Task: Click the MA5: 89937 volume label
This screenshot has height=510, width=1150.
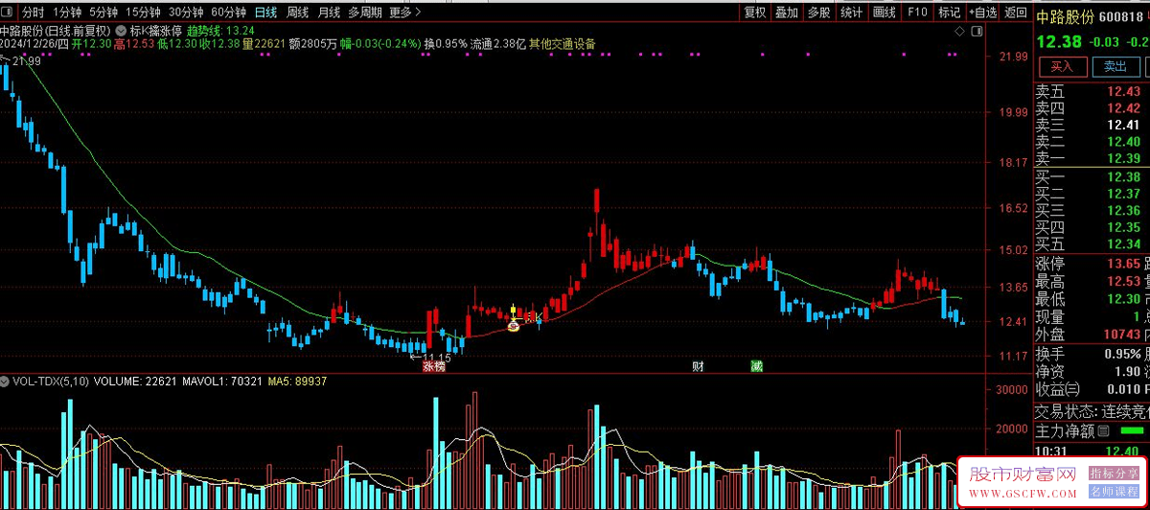Action: point(295,382)
